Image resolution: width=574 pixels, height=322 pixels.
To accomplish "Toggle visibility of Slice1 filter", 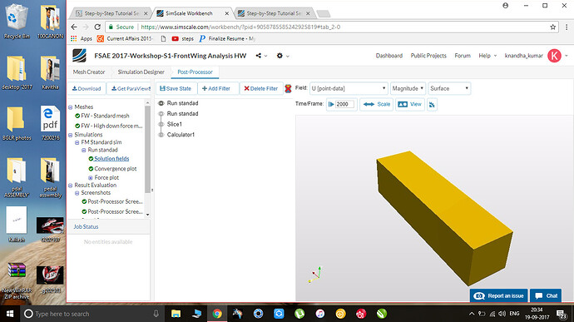I will point(161,125).
